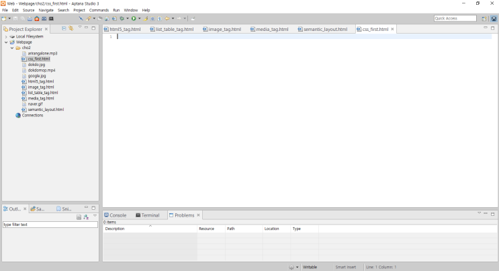Select dokdomop.mp4 in Project Explorer

(42, 70)
